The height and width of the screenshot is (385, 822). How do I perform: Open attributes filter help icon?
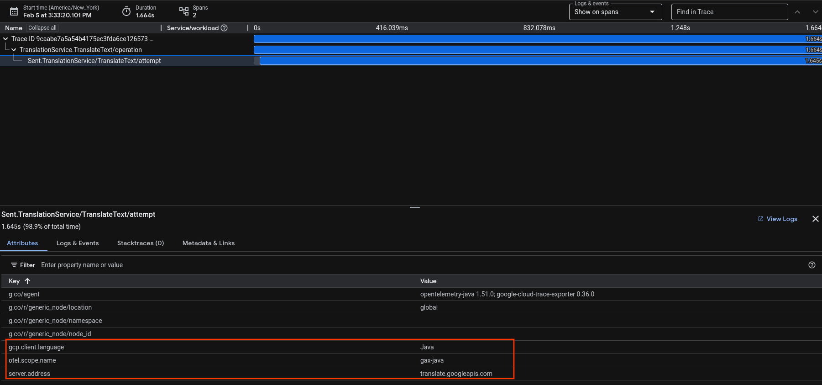(812, 265)
